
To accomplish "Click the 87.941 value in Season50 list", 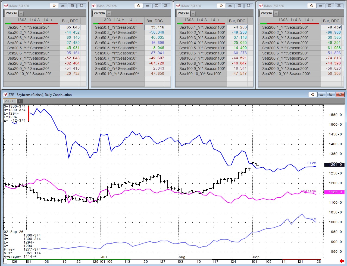I will click(x=155, y=53).
